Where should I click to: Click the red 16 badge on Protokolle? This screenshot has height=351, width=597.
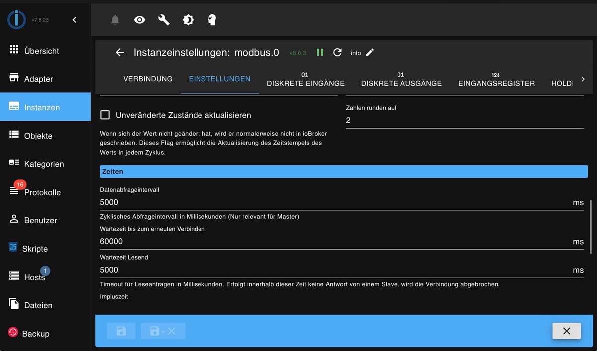pyautogui.click(x=20, y=184)
